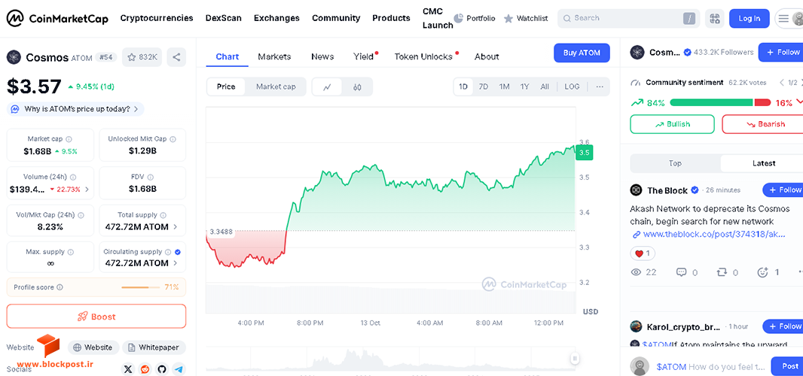The height and width of the screenshot is (376, 803).
Task: Click the Buy ATOM button
Action: [x=582, y=53]
